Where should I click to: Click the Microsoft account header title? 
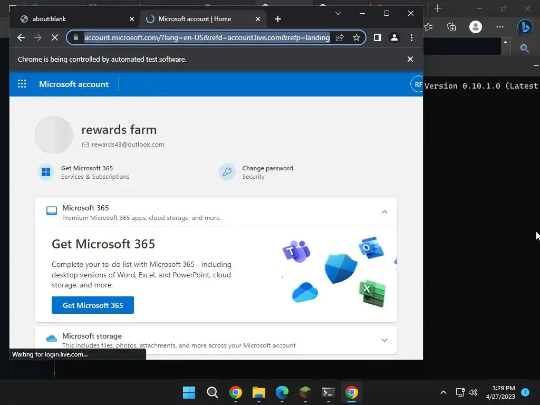coord(74,84)
